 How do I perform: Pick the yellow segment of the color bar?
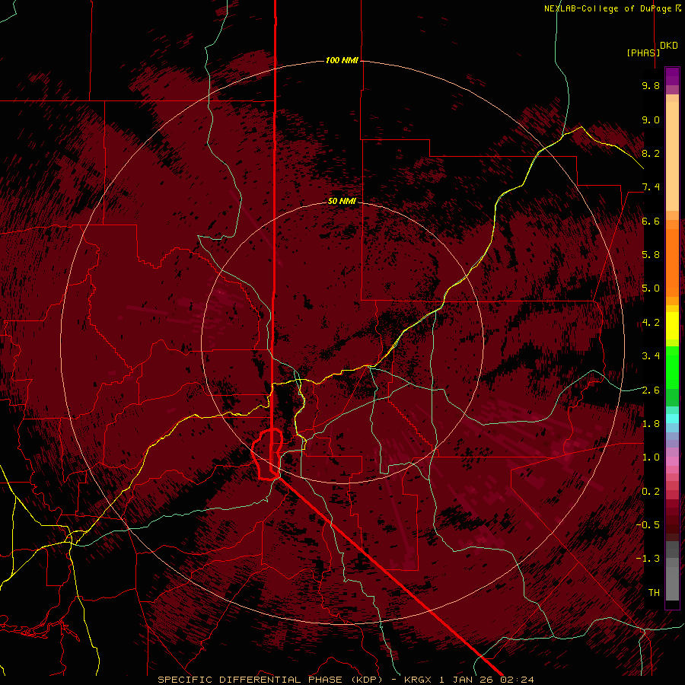click(672, 326)
